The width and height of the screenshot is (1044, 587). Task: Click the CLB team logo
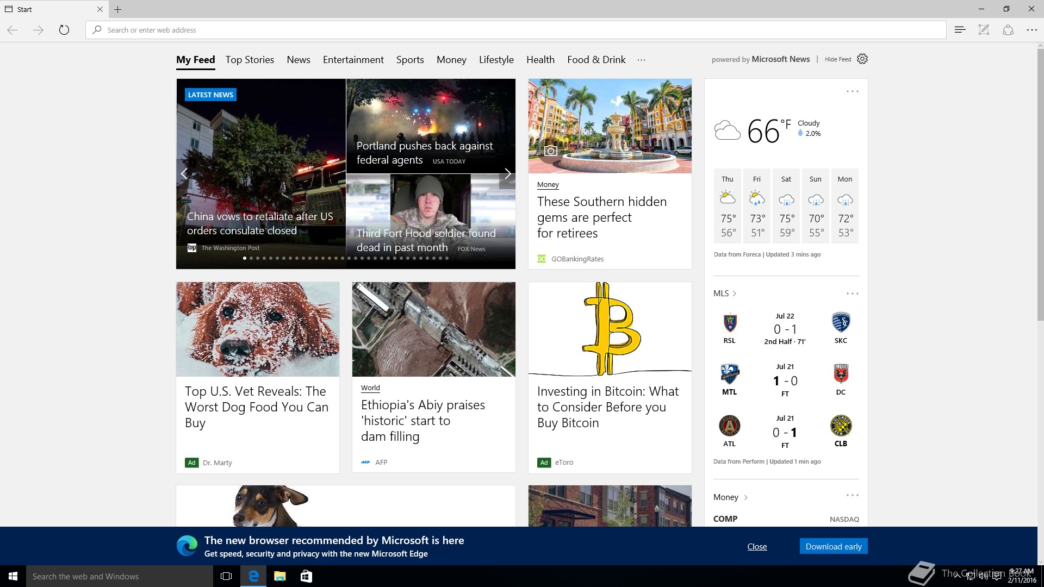[841, 426]
